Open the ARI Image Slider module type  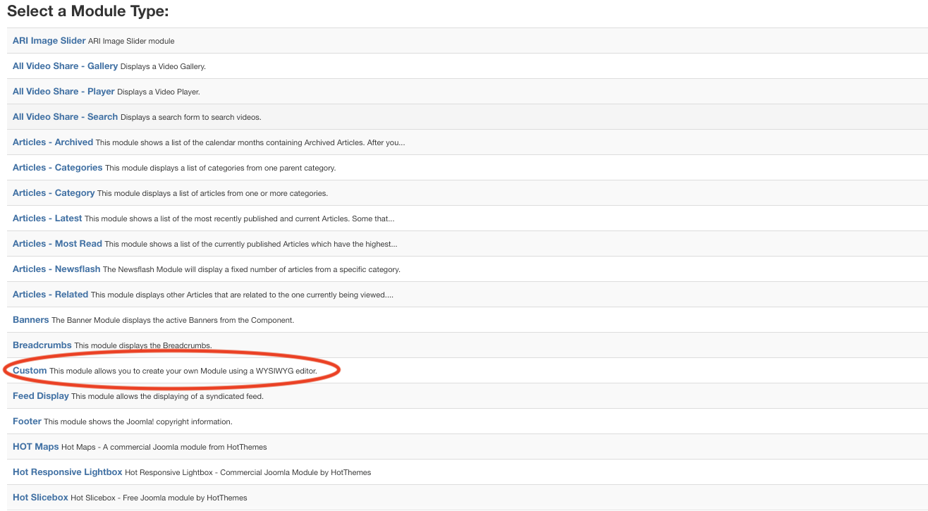click(49, 41)
